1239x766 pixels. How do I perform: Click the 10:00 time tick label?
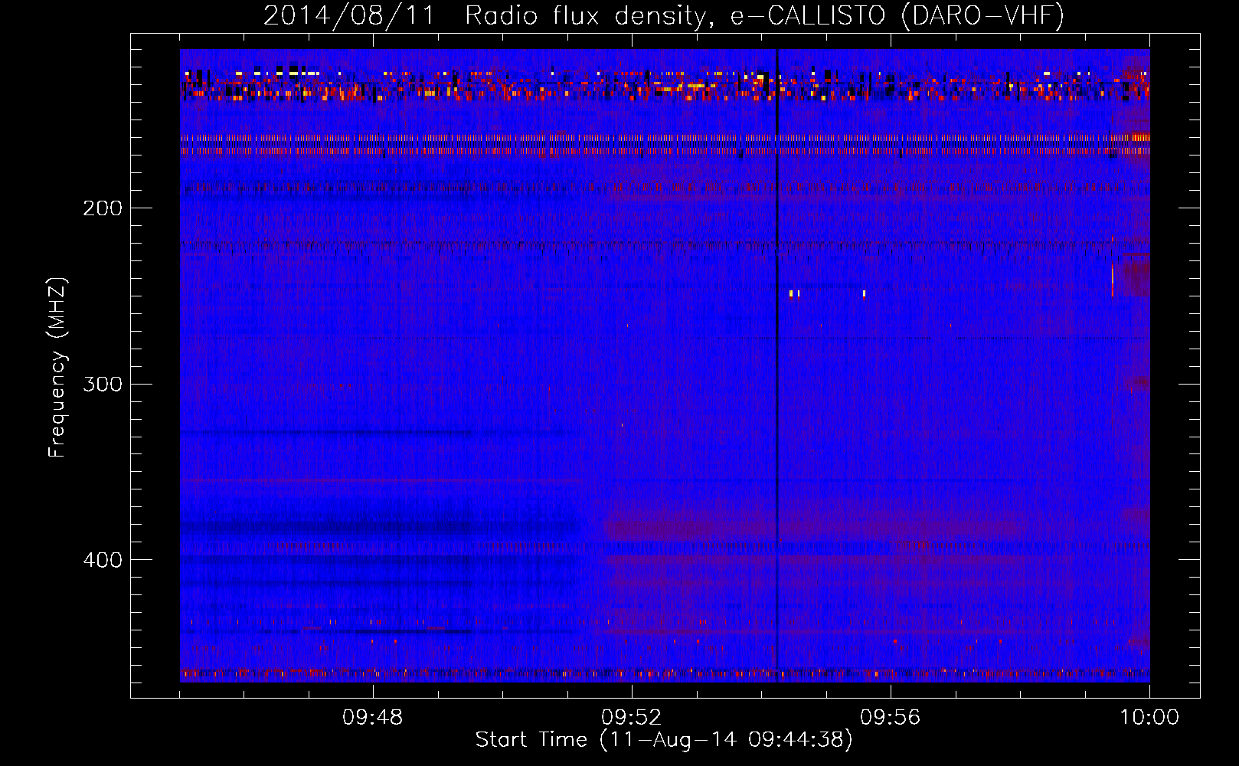1149,718
